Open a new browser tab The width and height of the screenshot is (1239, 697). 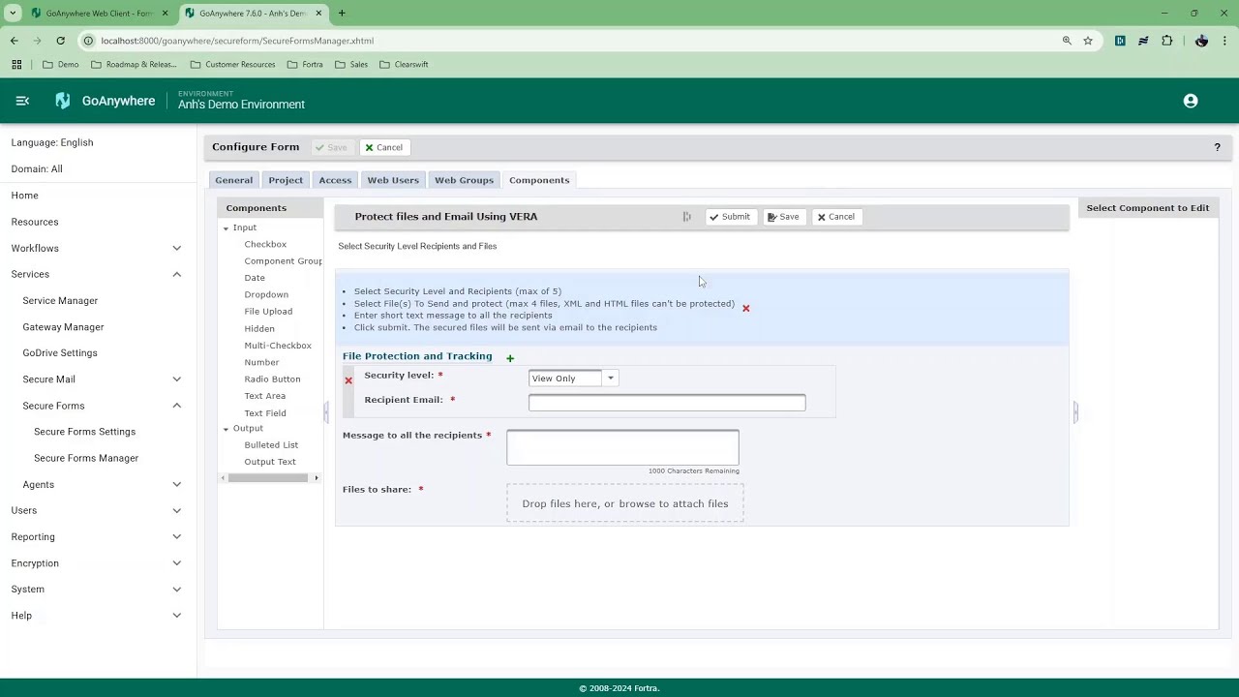pyautogui.click(x=342, y=14)
